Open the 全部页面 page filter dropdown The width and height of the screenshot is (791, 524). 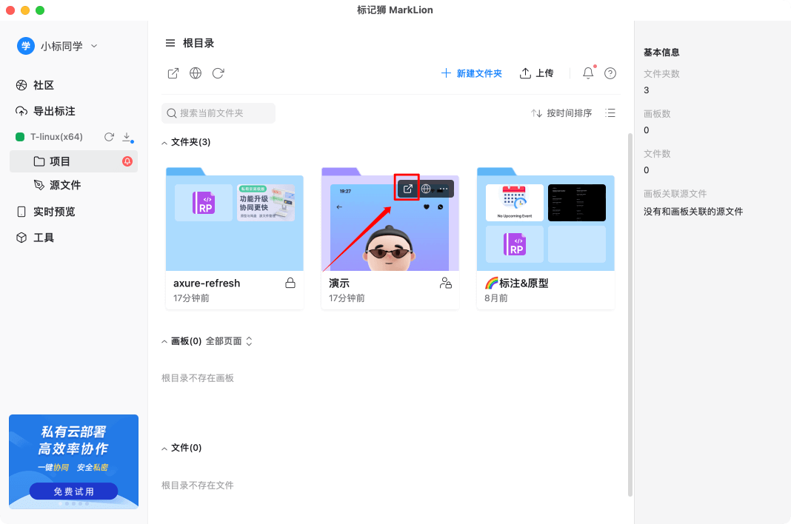[x=228, y=340]
